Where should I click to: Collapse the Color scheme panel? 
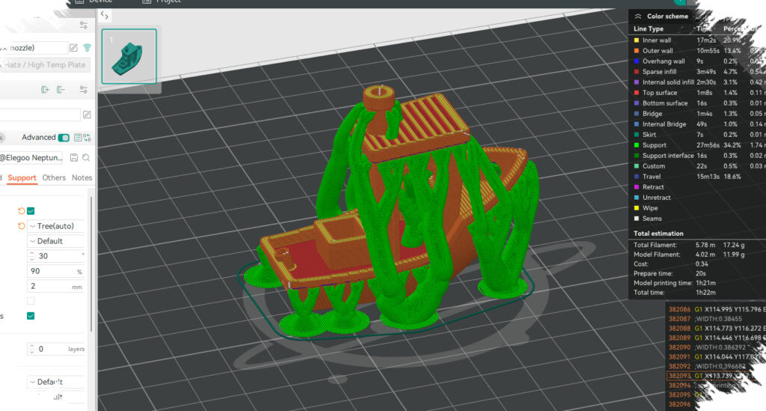[638, 16]
